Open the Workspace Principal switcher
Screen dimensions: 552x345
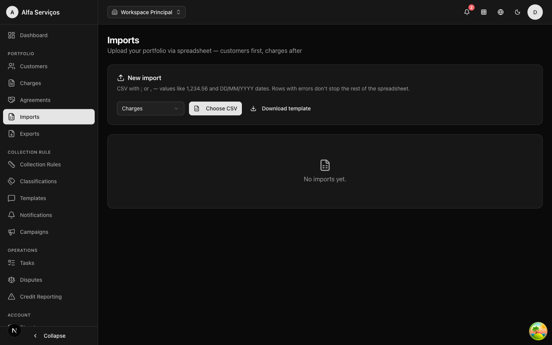pyautogui.click(x=146, y=12)
